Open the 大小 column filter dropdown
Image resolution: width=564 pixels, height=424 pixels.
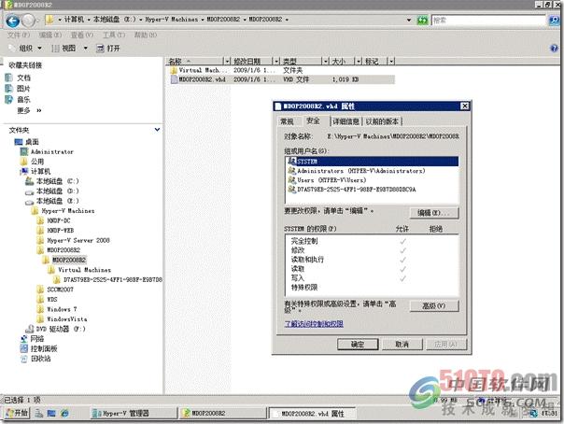(359, 61)
